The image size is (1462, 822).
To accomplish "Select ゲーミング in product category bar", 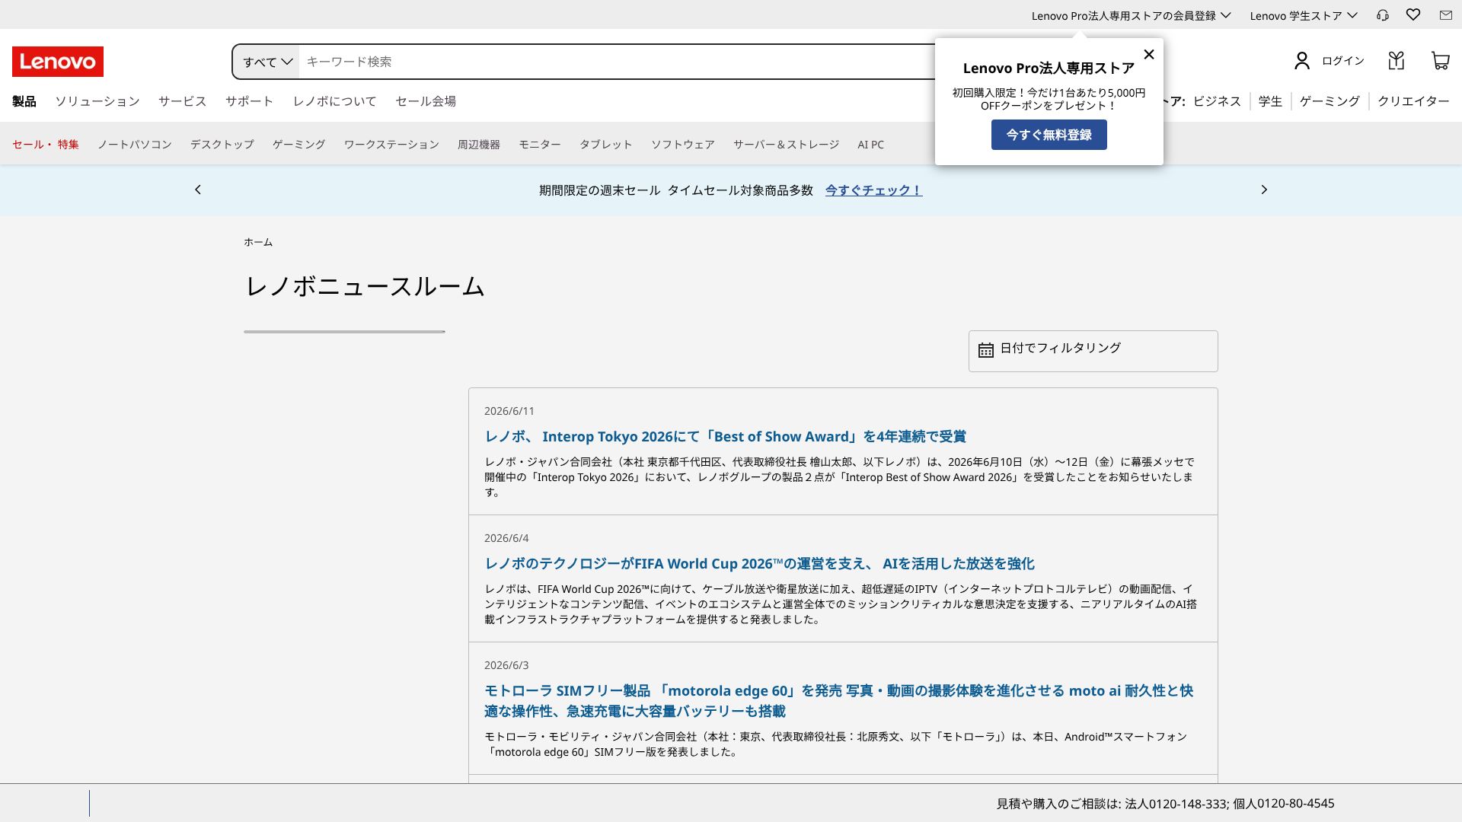I will [x=299, y=145].
